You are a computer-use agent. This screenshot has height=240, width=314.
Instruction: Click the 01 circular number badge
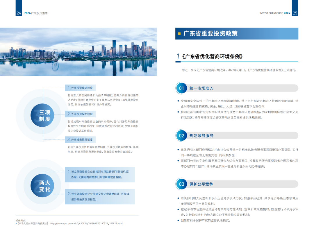tap(181, 88)
